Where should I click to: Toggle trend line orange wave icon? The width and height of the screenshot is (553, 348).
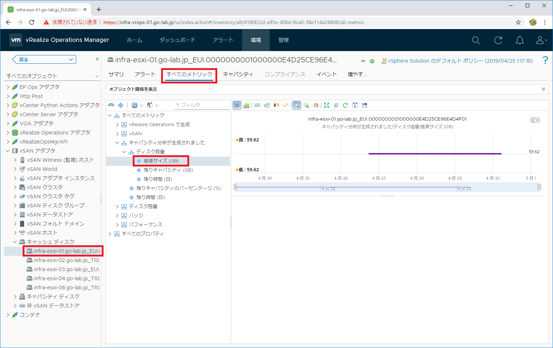click(286, 105)
